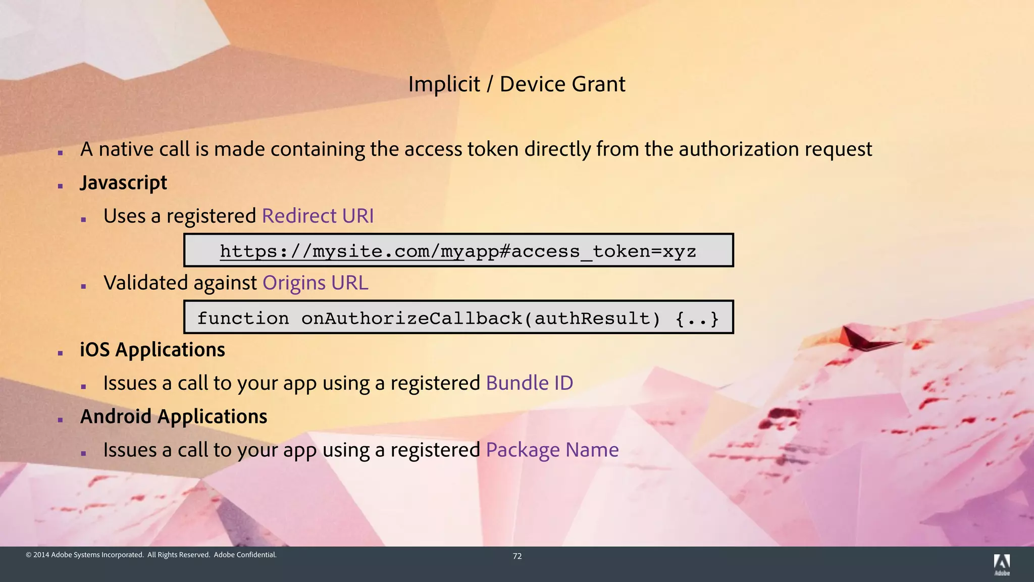Screen dimensions: 1034x582
Task: Click 'Uses a registered' bullet text
Action: pyautogui.click(x=180, y=216)
